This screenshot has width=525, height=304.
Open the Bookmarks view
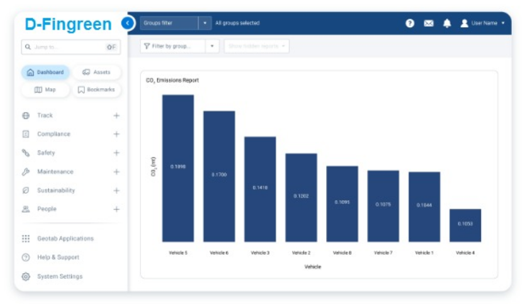pyautogui.click(x=96, y=90)
